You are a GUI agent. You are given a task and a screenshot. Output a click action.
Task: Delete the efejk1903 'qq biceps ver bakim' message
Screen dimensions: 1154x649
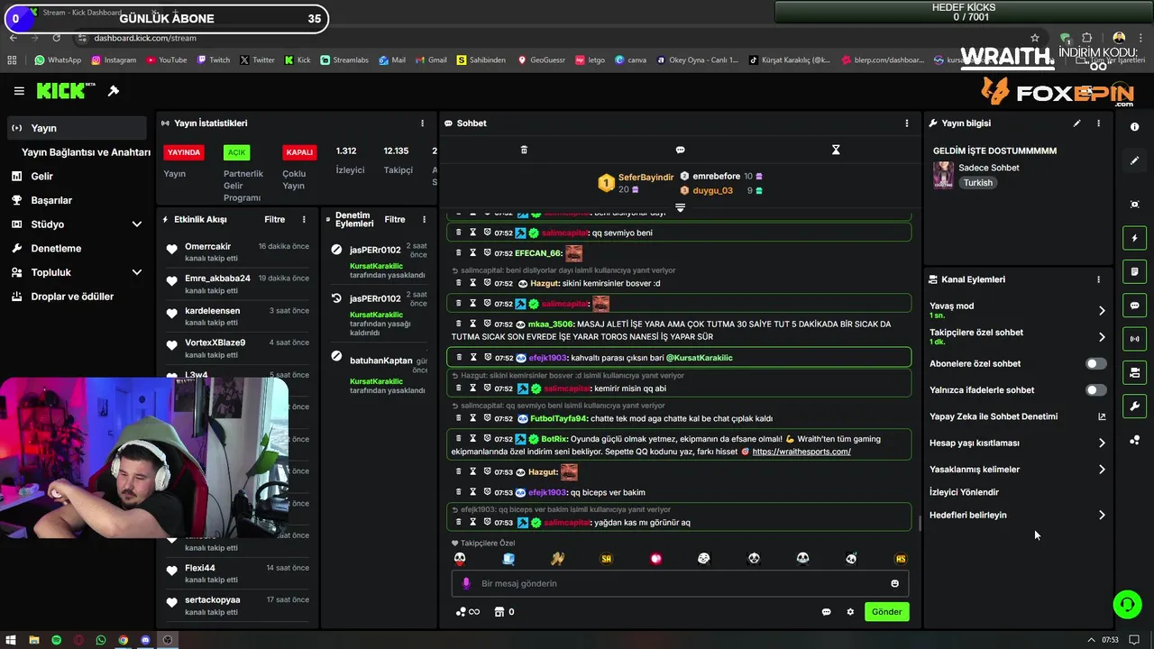coord(458,492)
